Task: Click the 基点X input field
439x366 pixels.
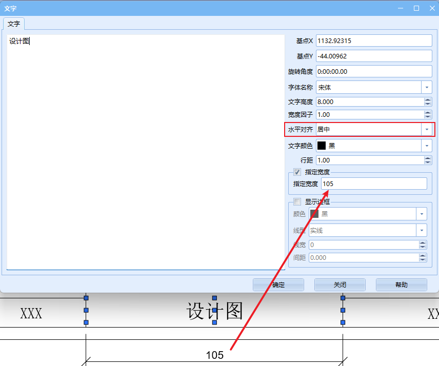Action: coord(374,40)
